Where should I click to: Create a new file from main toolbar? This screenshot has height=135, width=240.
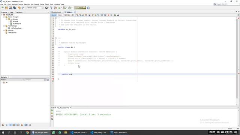pyautogui.click(x=3, y=8)
